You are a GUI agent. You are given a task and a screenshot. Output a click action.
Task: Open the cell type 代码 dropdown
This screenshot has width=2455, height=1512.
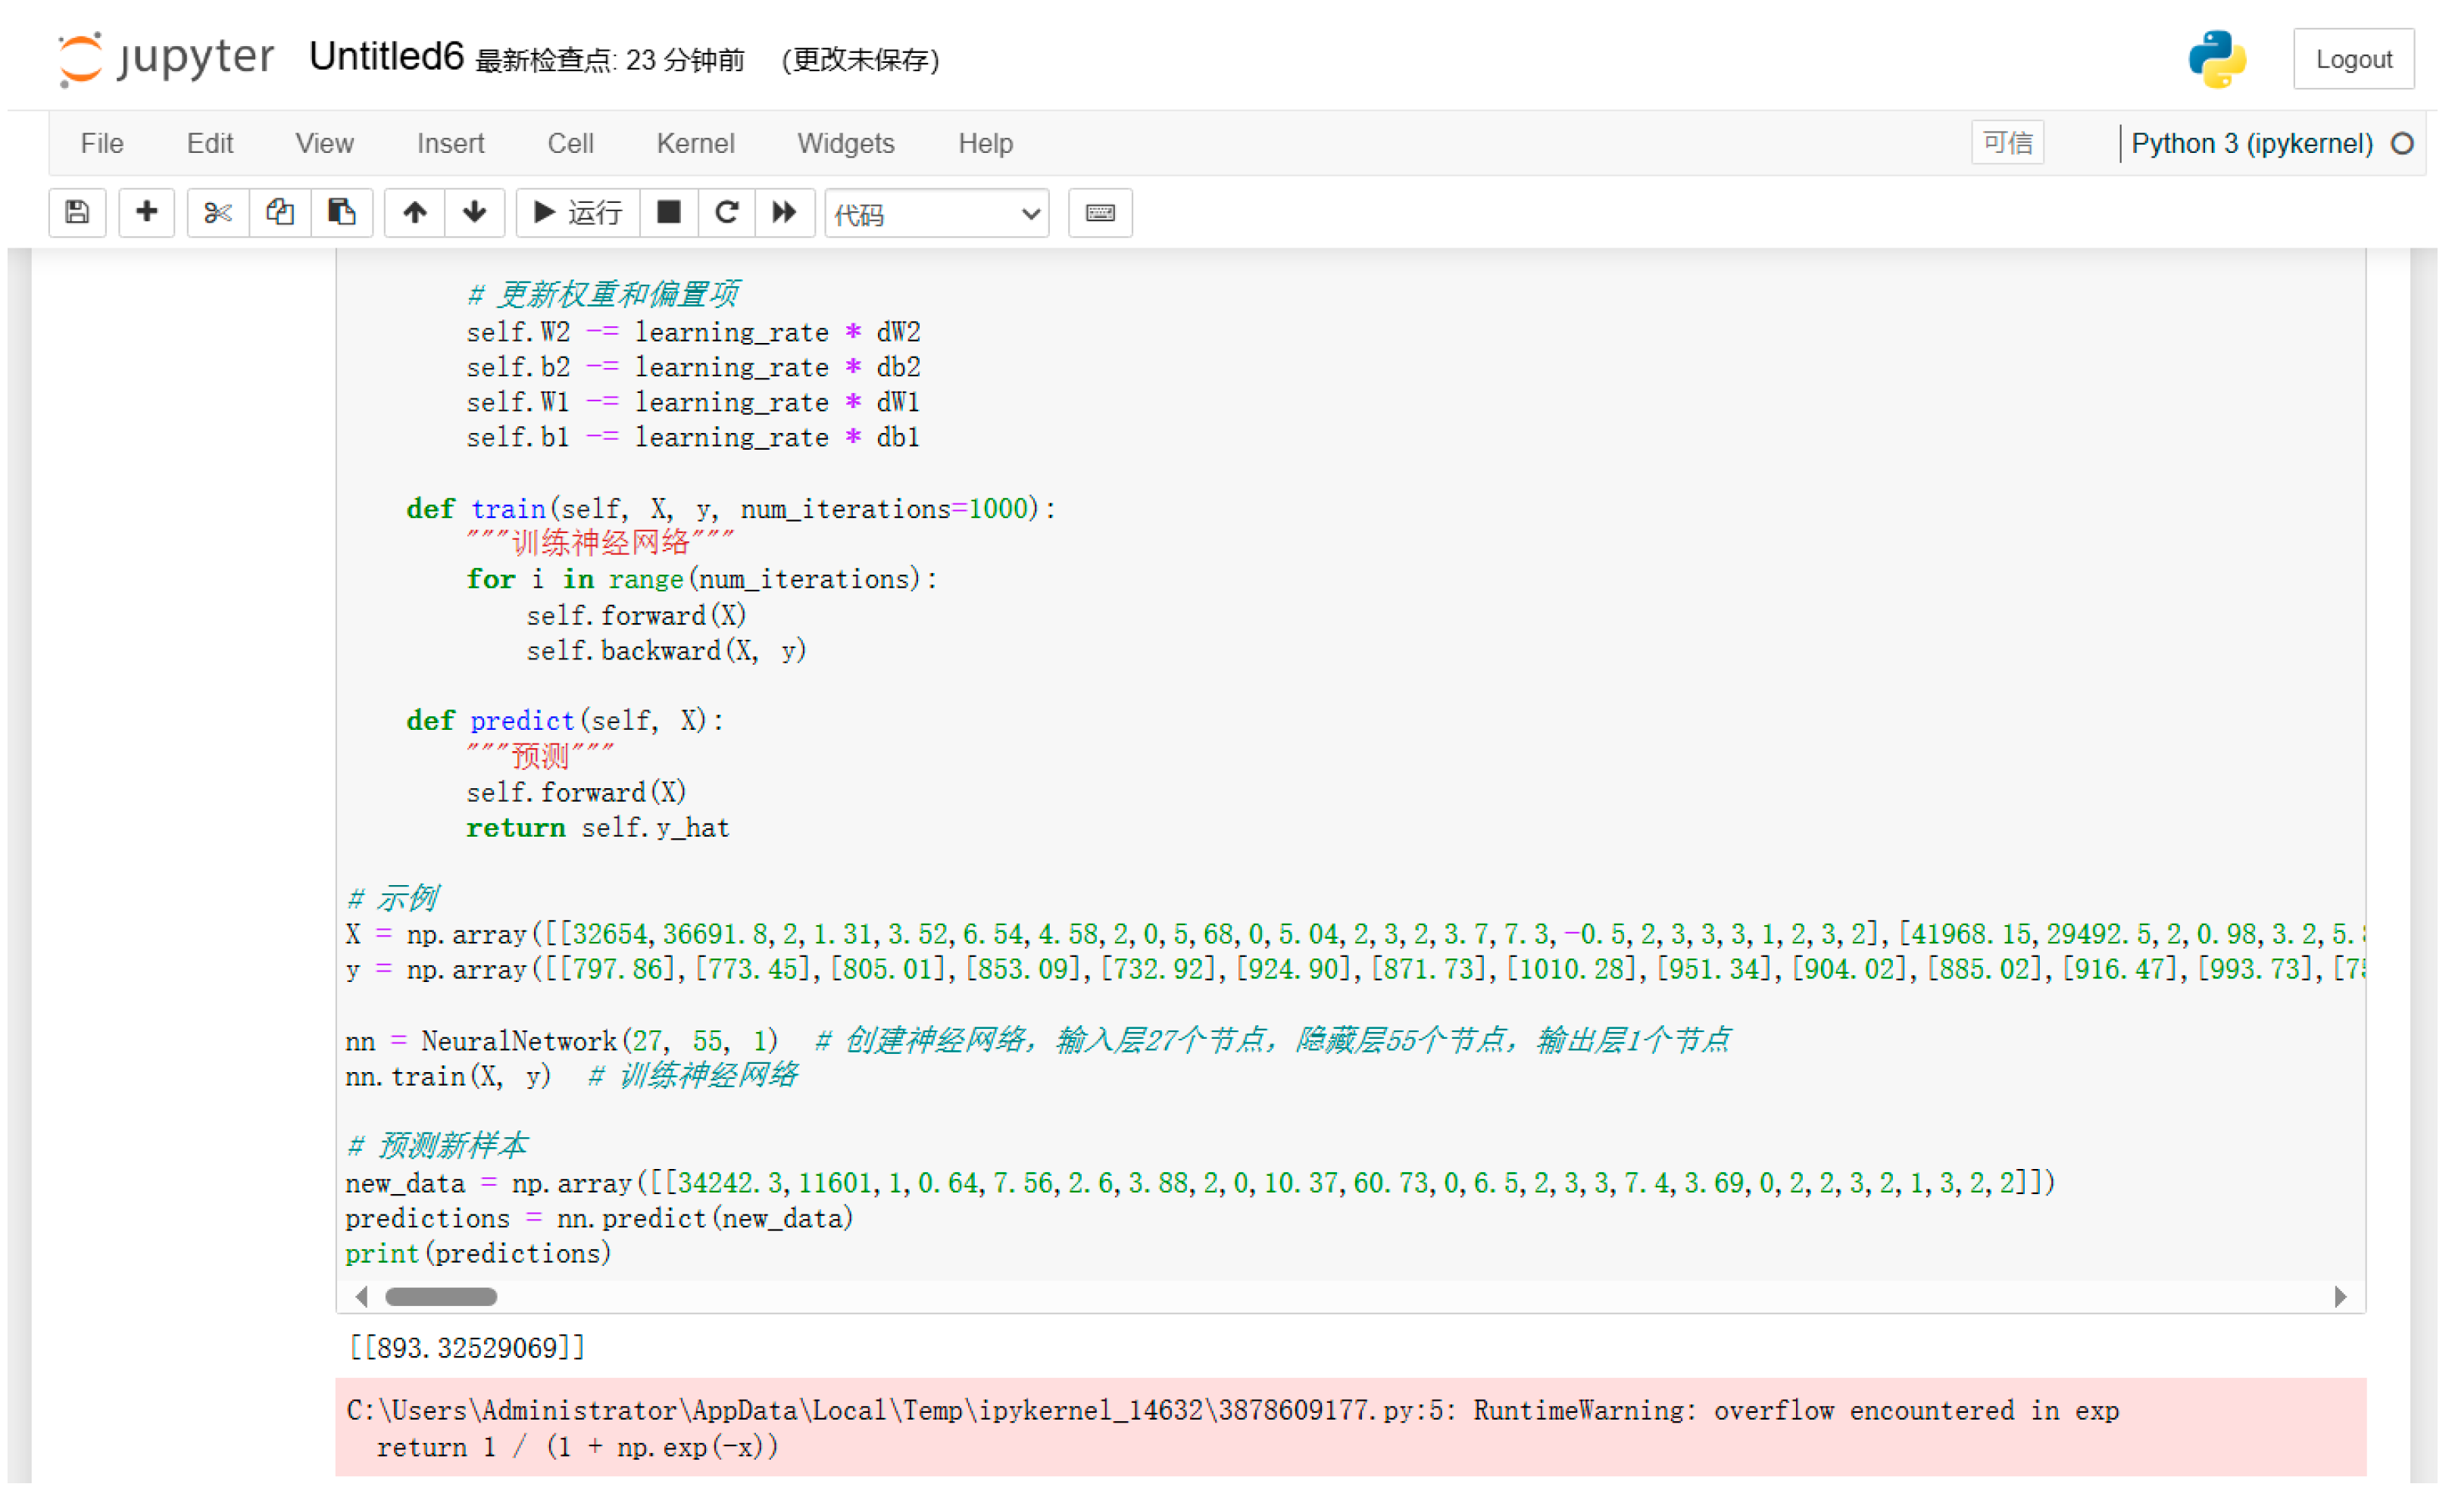[936, 214]
